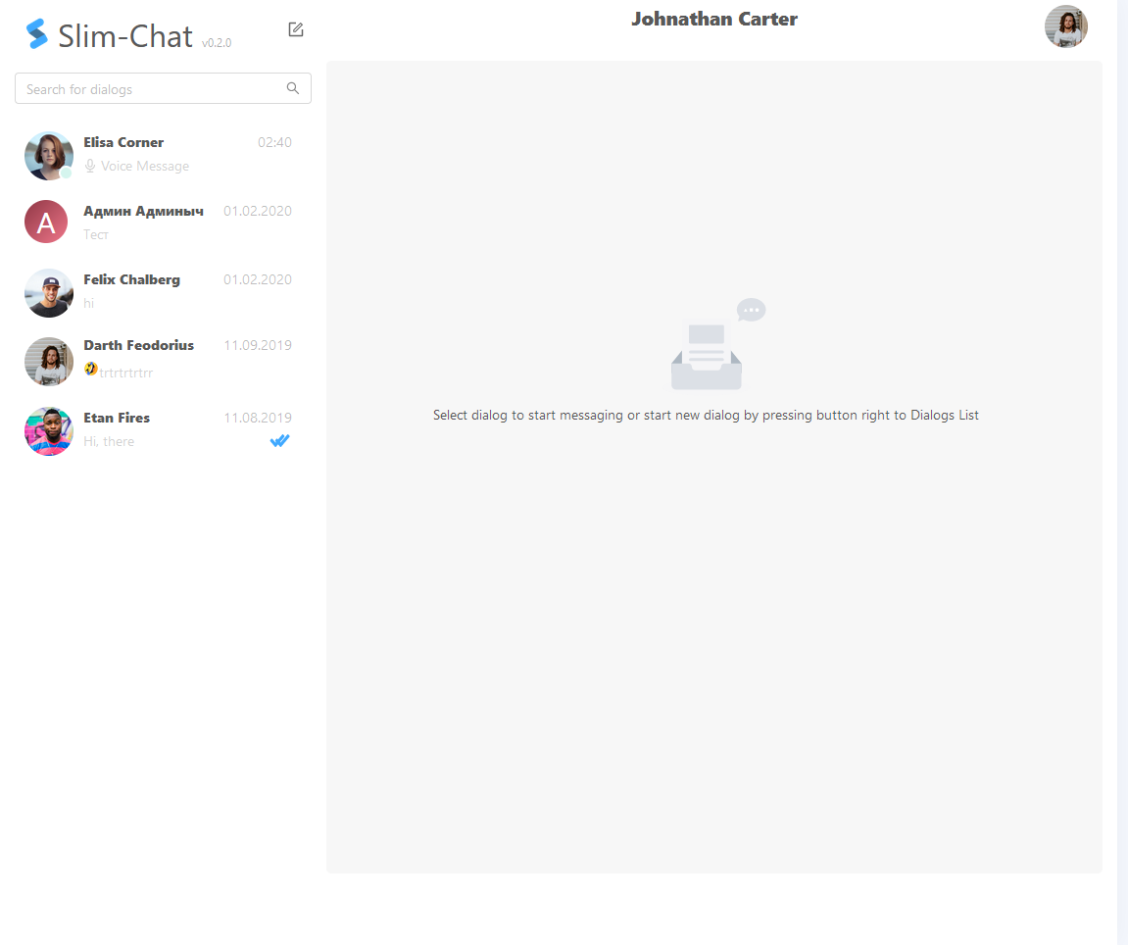Select the Etan Fires dialog name
The width and height of the screenshot is (1128, 945).
click(x=117, y=418)
